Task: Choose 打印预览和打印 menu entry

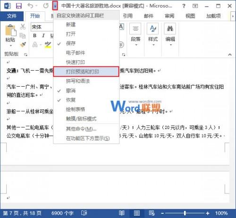Action: pos(86,72)
